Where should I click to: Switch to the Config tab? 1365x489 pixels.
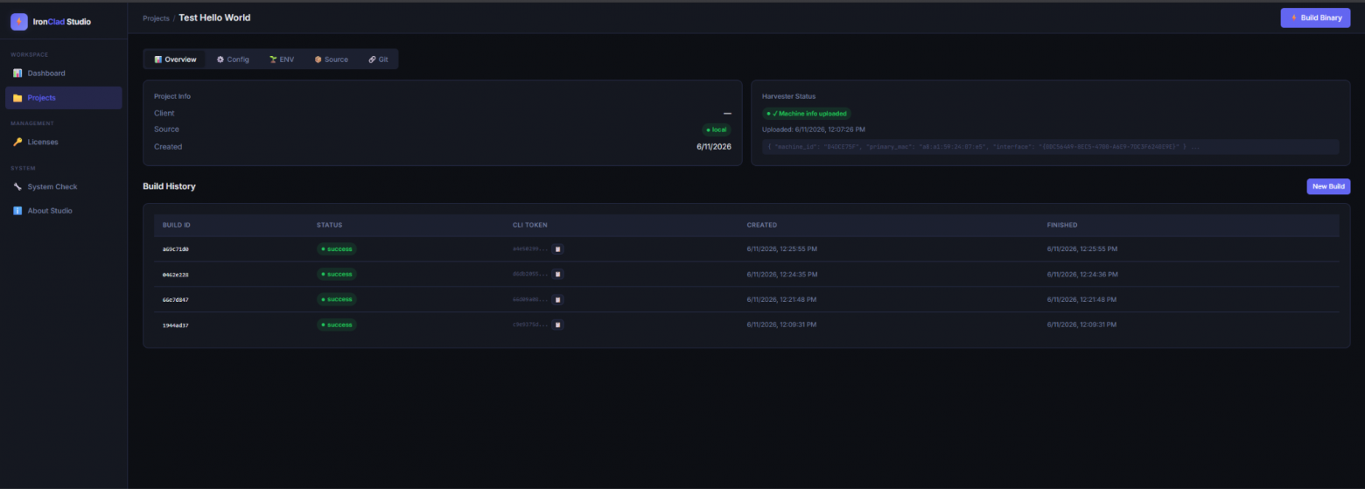pyautogui.click(x=233, y=59)
